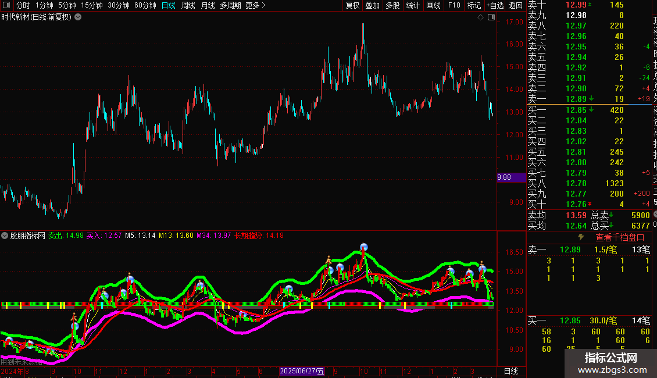Switch to 5分钟 period
This screenshot has width=657, height=378.
tap(67, 5)
